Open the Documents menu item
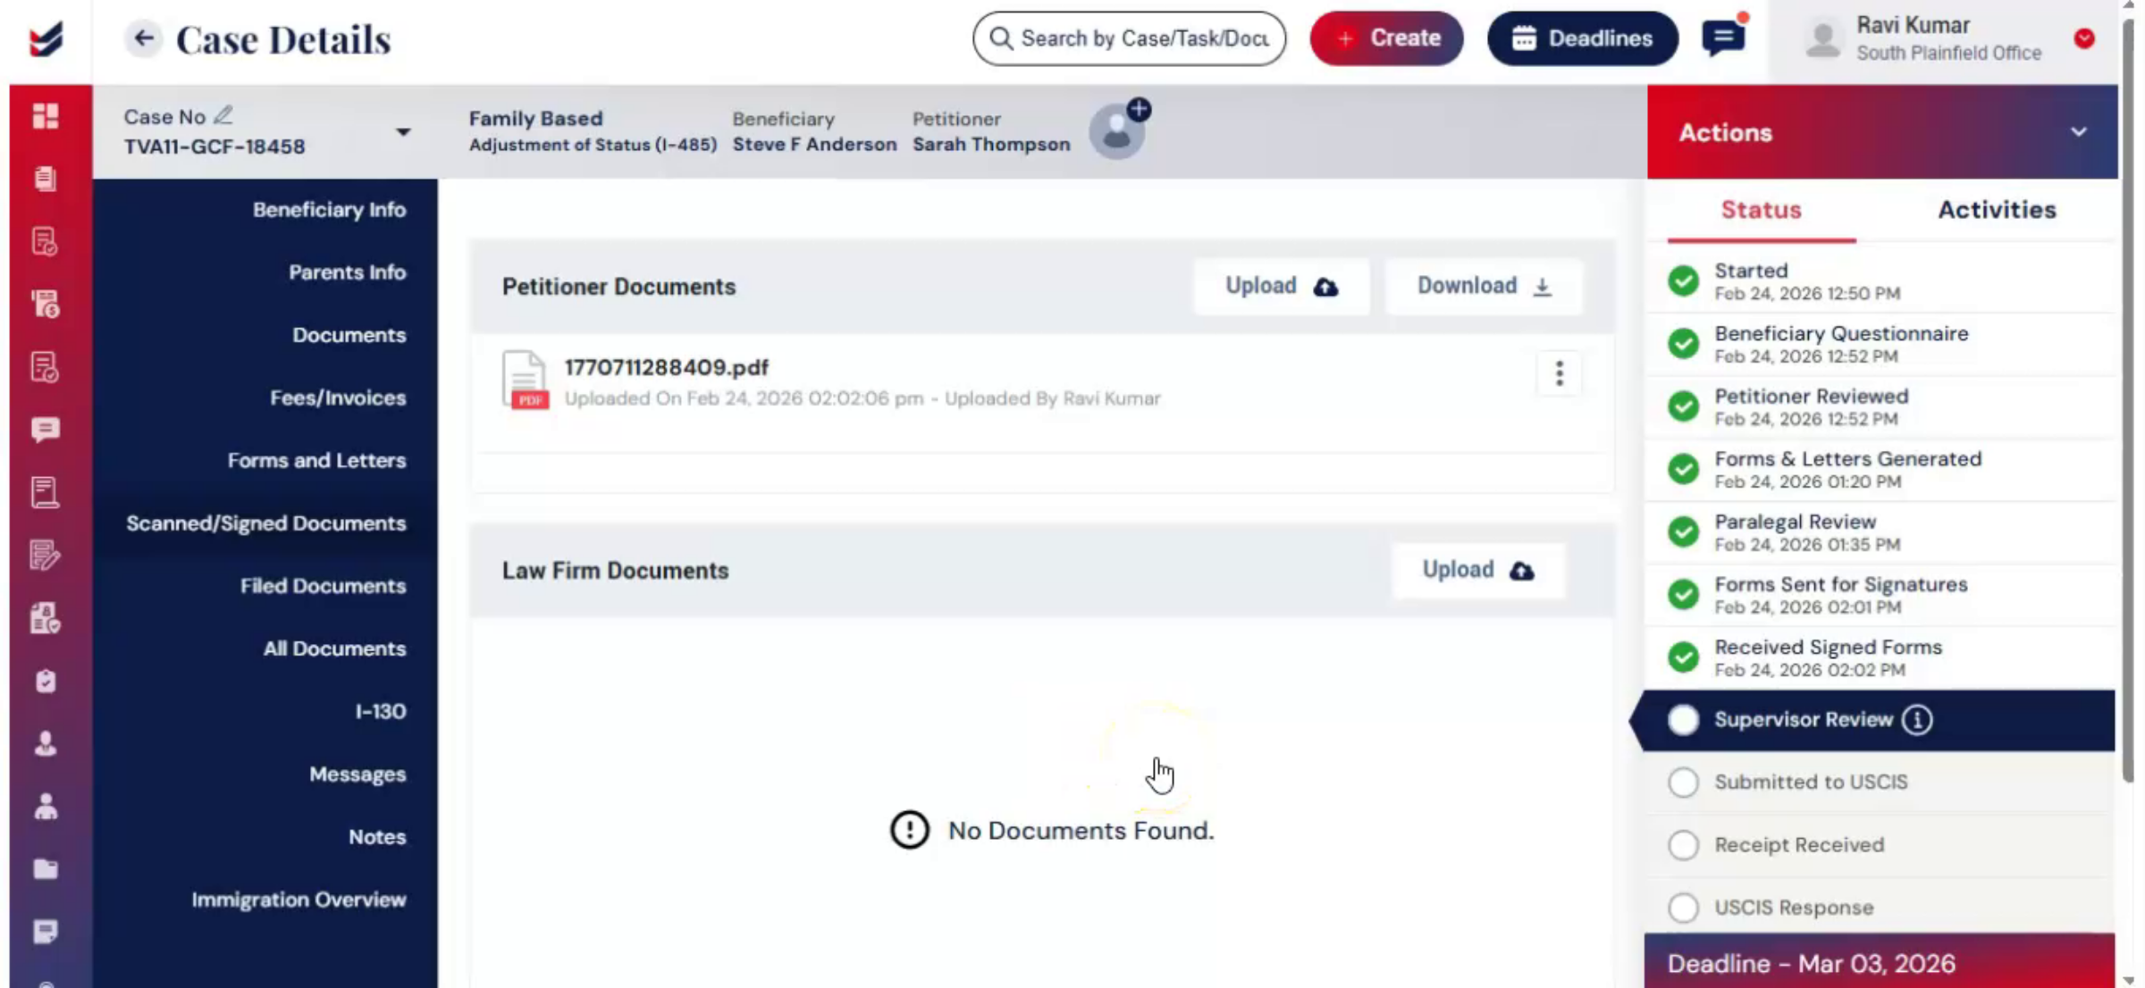The height and width of the screenshot is (988, 2145). pos(349,335)
